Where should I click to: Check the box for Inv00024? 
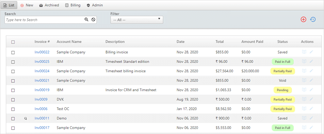point(13,72)
